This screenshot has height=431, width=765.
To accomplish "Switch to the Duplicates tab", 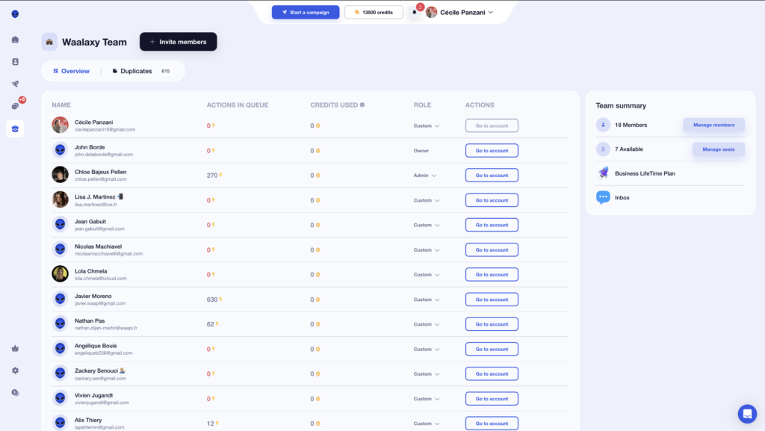I will pos(134,70).
